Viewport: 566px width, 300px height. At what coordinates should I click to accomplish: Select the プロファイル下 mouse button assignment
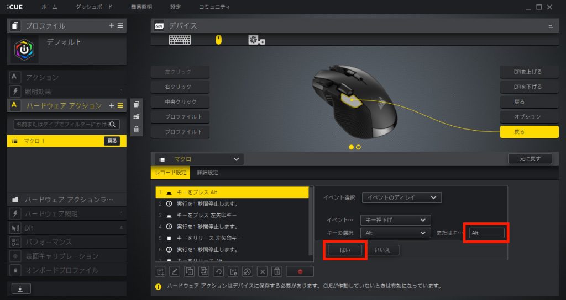pos(180,132)
